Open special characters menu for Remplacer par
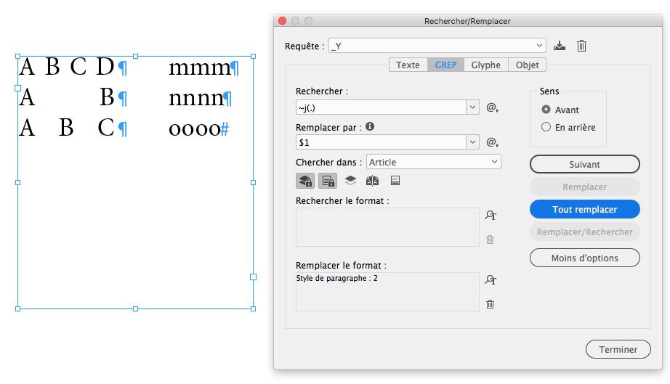The width and height of the screenshot is (670, 384). coord(492,142)
